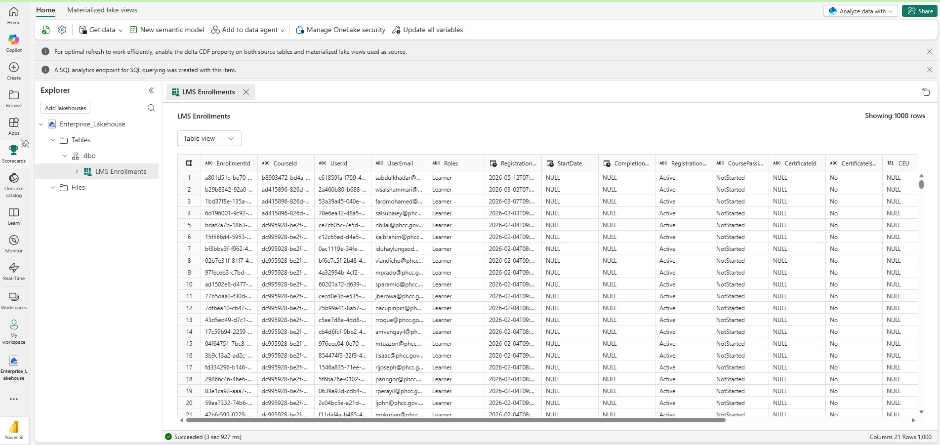Click the copy icon above the table
940x445 pixels.
926,92
